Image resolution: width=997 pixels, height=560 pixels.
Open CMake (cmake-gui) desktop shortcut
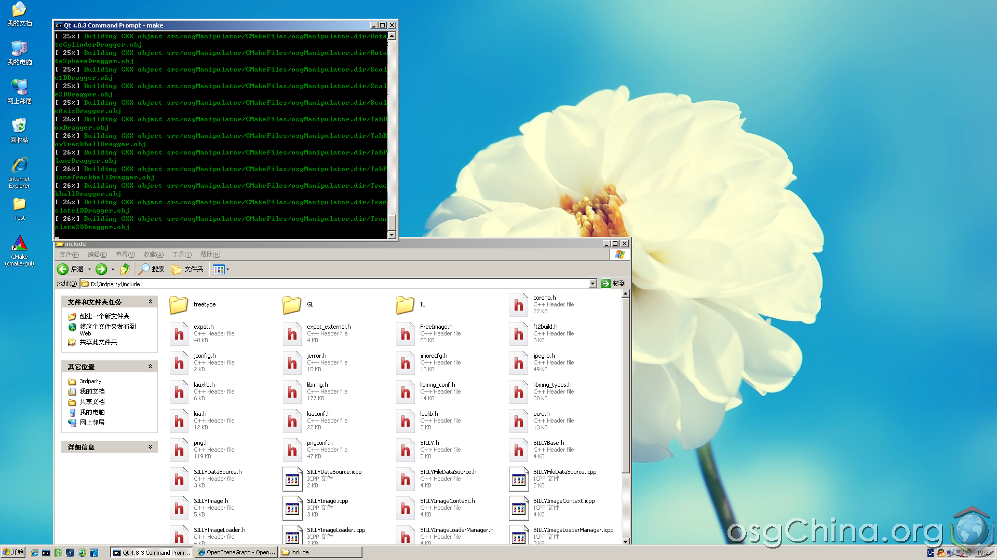19,251
